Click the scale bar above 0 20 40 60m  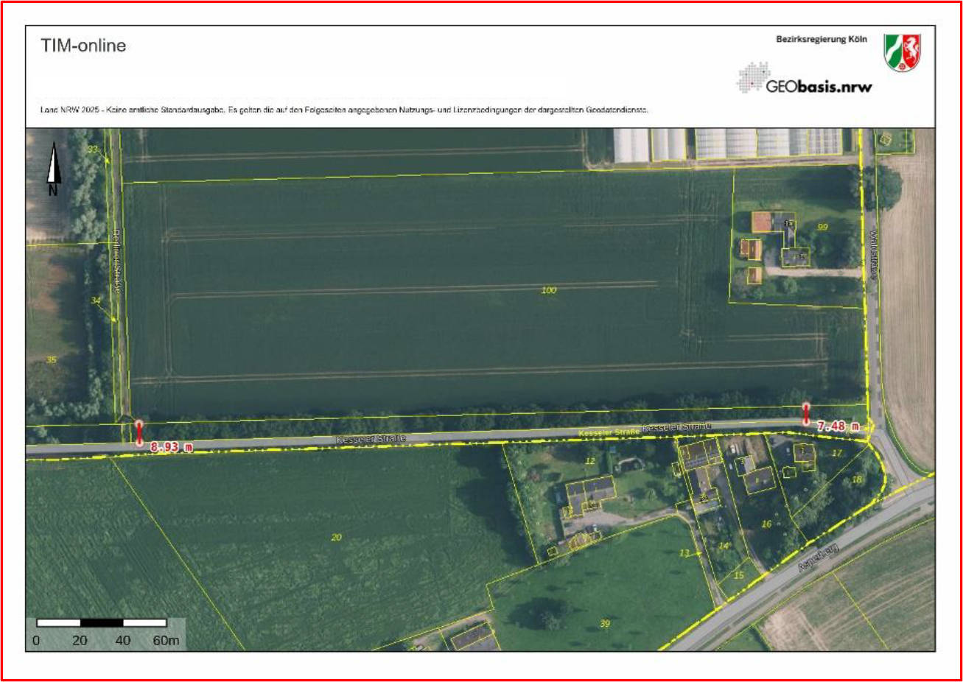(102, 623)
